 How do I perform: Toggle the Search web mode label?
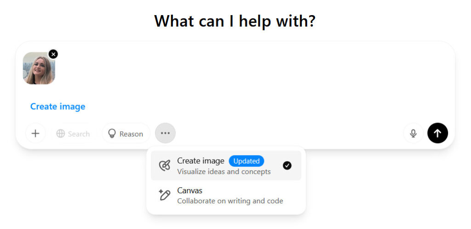click(x=79, y=134)
